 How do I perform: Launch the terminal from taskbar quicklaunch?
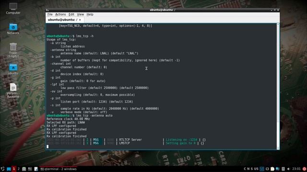[x=30, y=169]
